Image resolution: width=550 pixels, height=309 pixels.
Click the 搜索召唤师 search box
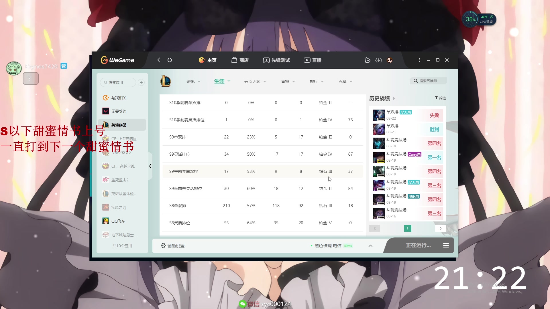[428, 81]
